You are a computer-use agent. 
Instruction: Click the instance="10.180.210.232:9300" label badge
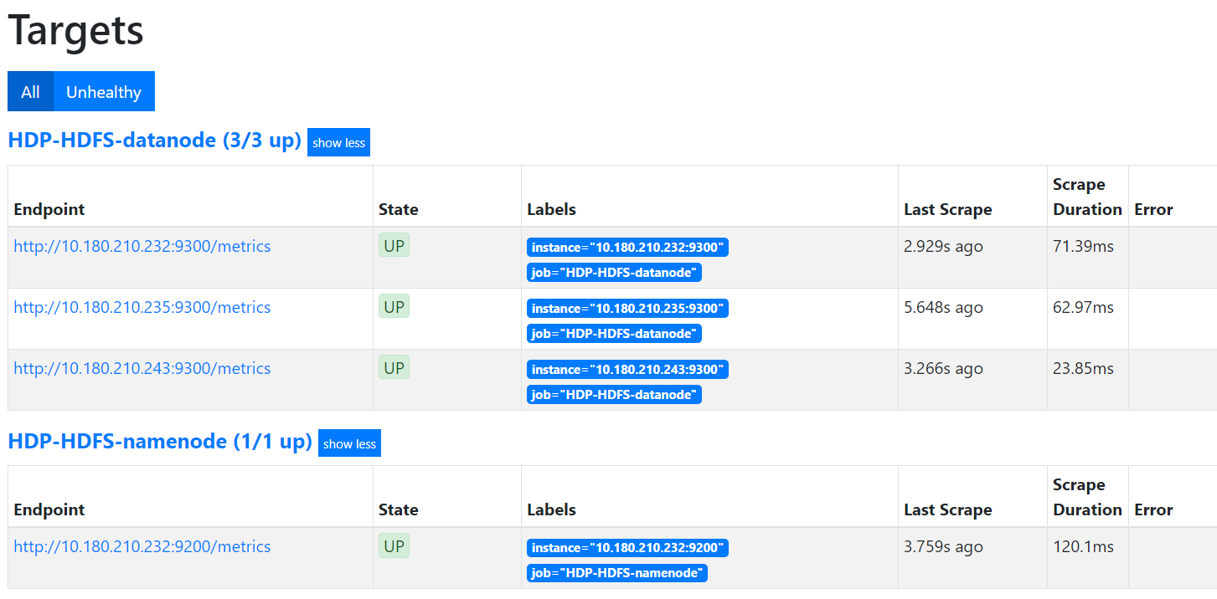tap(627, 247)
